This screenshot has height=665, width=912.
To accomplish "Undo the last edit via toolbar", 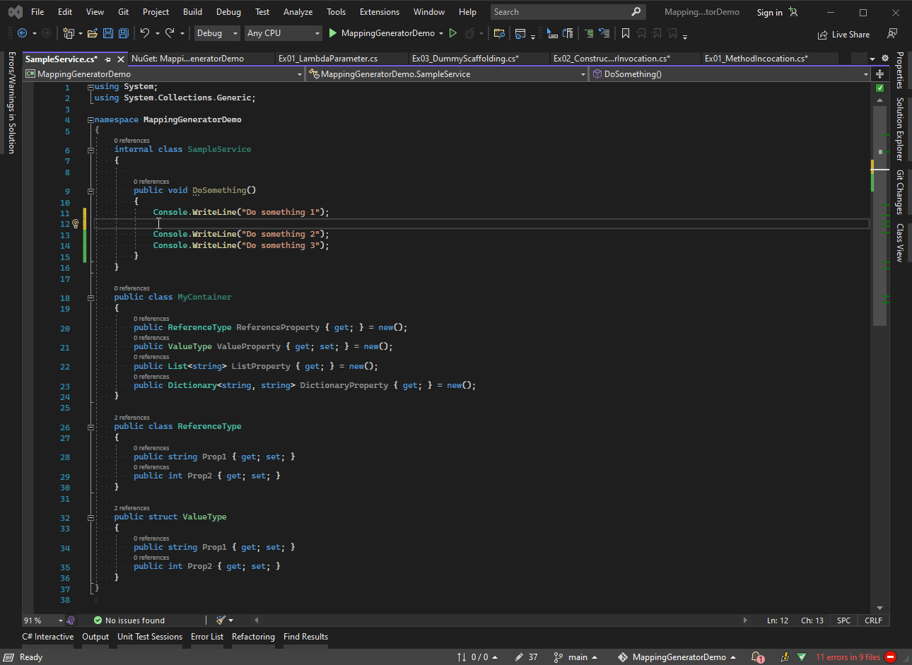I will pyautogui.click(x=145, y=33).
